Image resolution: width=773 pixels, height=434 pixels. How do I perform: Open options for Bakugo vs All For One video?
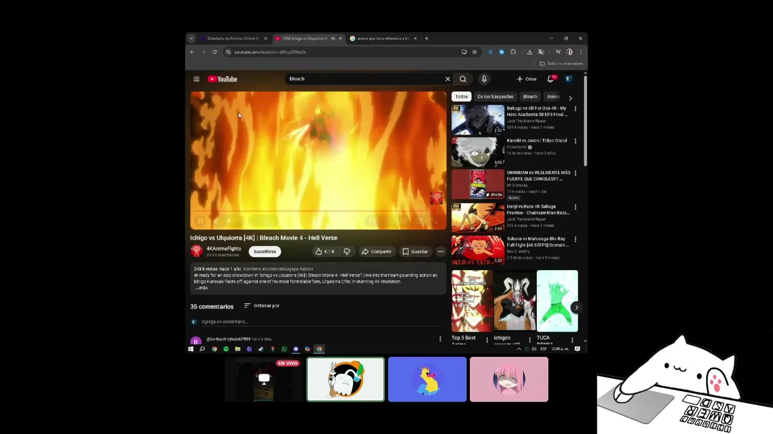575,109
